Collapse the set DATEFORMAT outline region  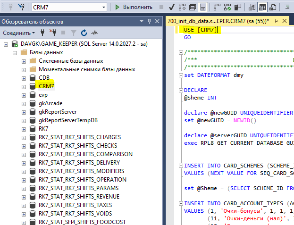click(x=181, y=75)
